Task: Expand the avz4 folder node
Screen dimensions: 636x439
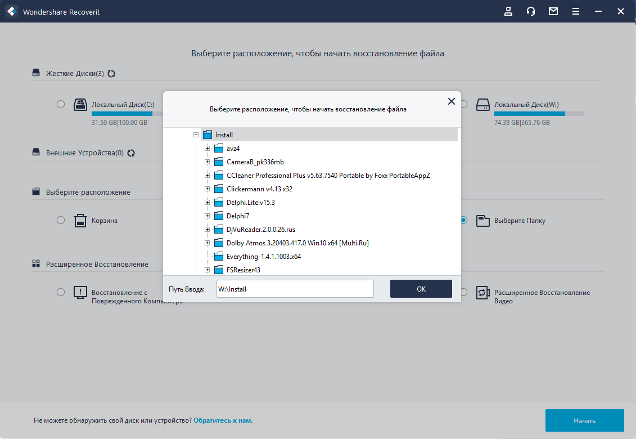Action: click(x=208, y=148)
